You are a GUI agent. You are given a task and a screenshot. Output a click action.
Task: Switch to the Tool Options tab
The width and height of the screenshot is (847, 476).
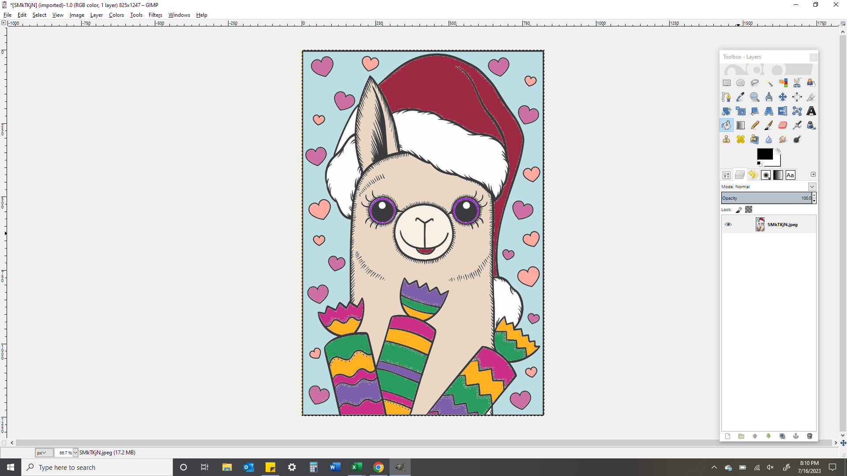(727, 175)
